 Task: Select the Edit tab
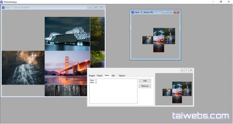[113, 76]
